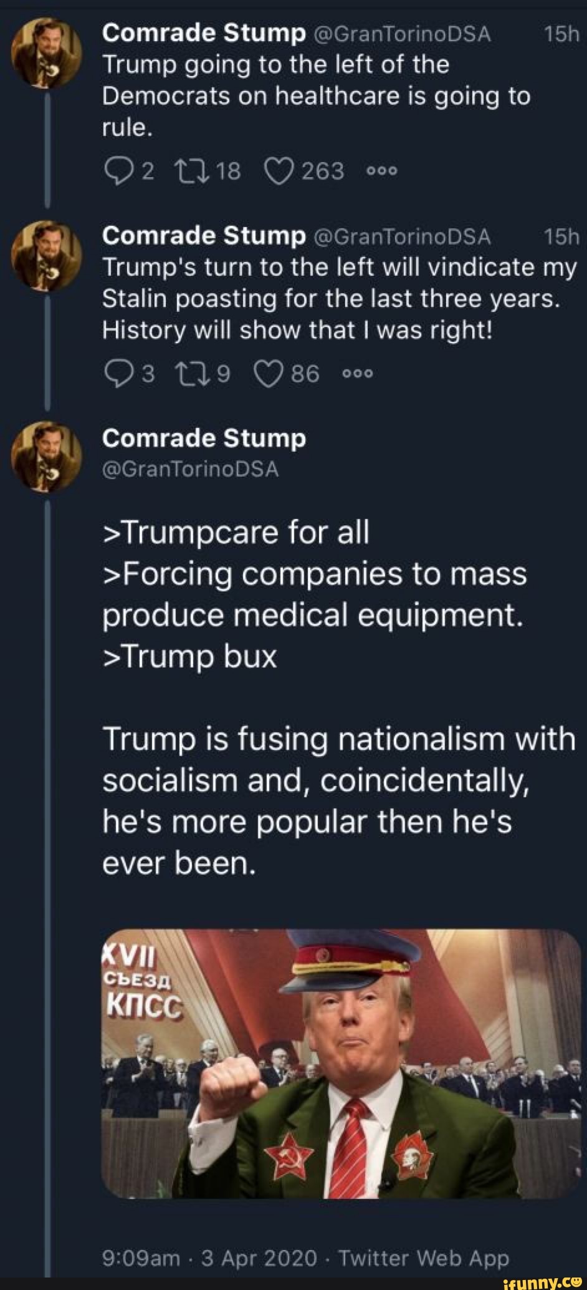Screen dimensions: 587x1290
Task: Like the tweet with 263 likes
Action: [280, 170]
